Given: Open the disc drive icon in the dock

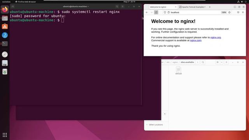Looking at the screenshot, I should pyautogui.click(x=5, y=54).
